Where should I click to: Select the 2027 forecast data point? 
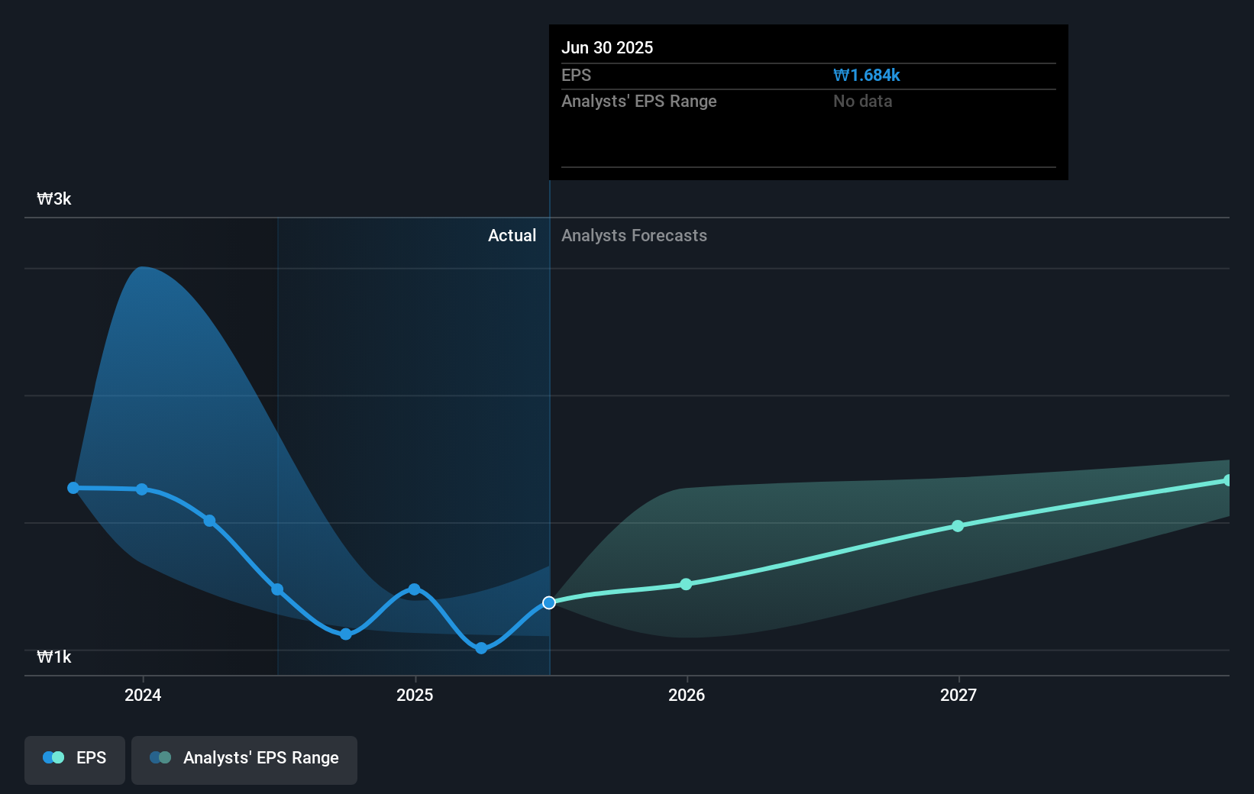[957, 525]
